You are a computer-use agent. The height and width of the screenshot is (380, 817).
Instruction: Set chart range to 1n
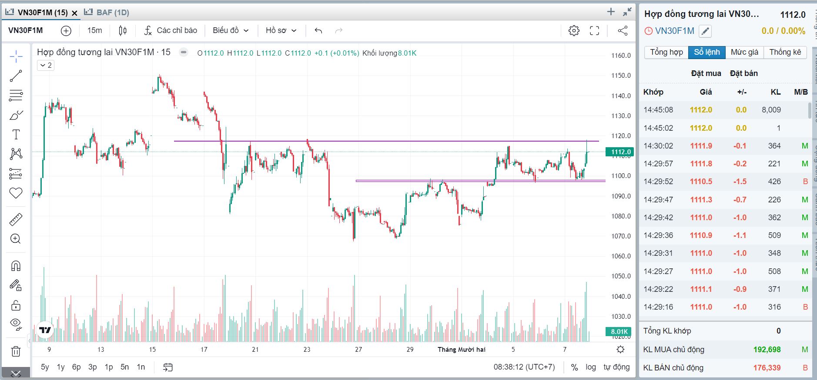coord(141,367)
